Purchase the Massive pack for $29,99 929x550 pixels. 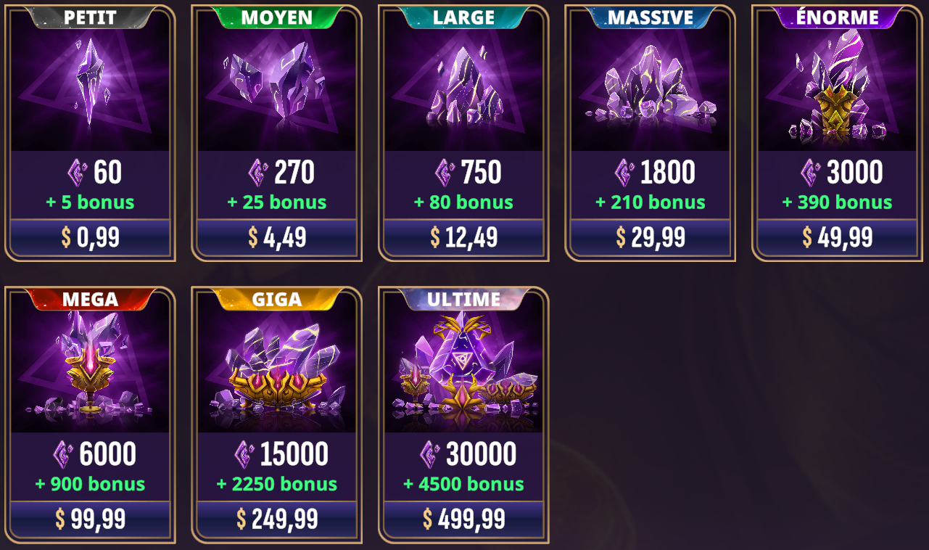click(x=651, y=237)
